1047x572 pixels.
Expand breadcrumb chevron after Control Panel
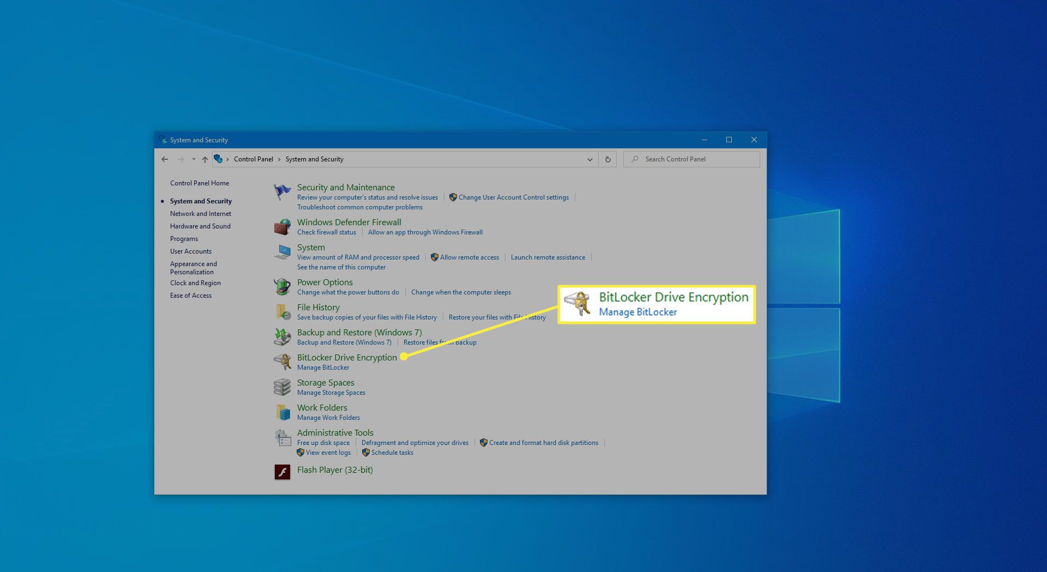(279, 159)
